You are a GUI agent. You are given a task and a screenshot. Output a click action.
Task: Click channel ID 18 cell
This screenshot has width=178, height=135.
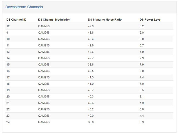click(8, 84)
